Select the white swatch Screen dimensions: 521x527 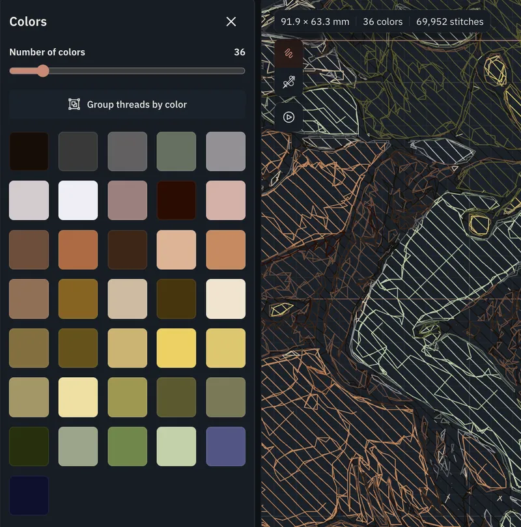[78, 201]
